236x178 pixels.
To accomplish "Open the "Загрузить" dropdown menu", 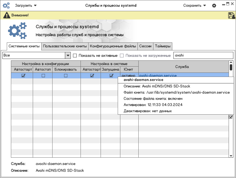I will click(26, 5).
